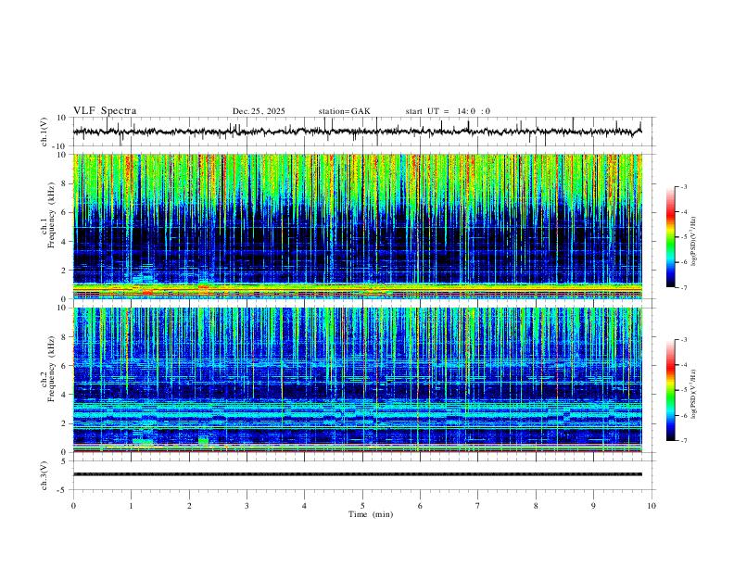Click the "10" tick on the Time axis

coord(652,506)
